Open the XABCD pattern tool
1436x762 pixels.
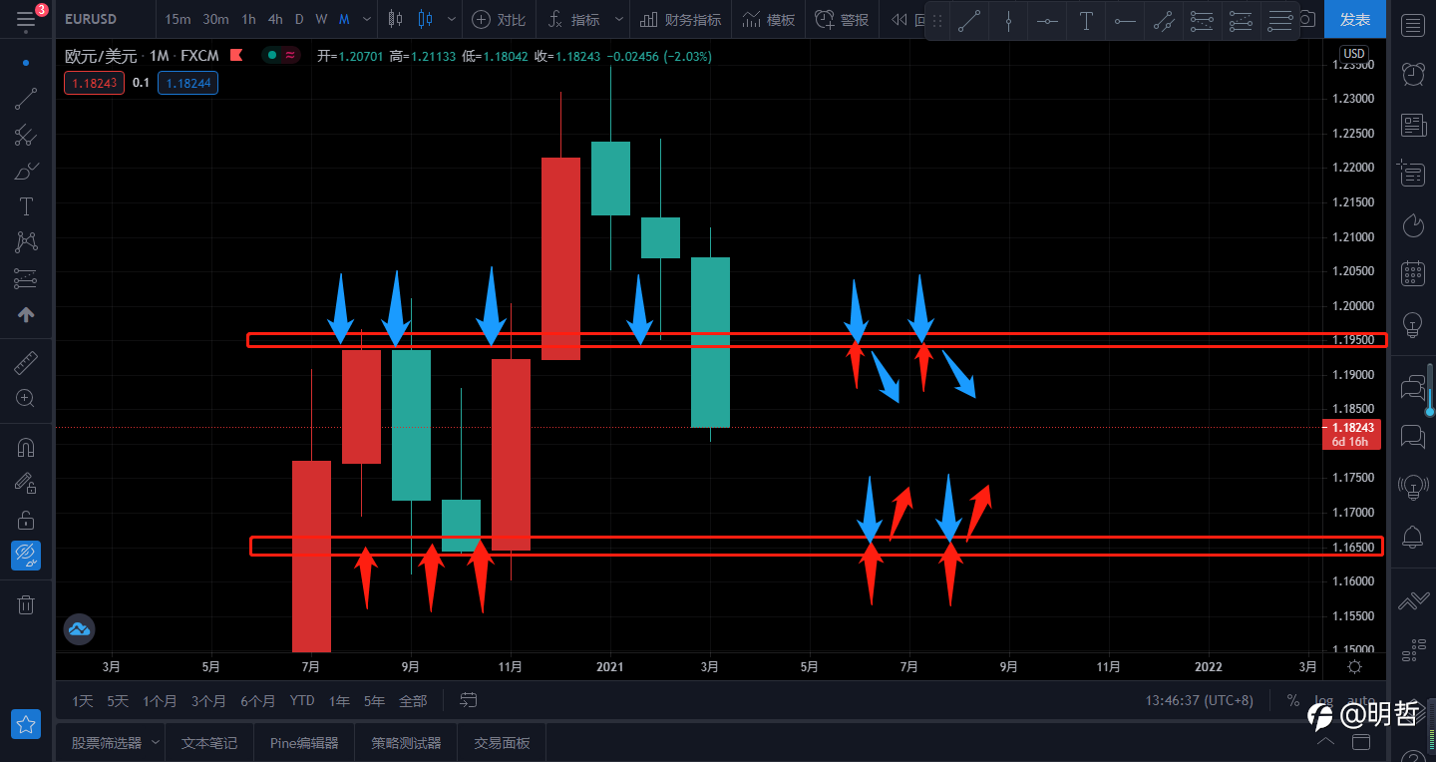point(26,242)
